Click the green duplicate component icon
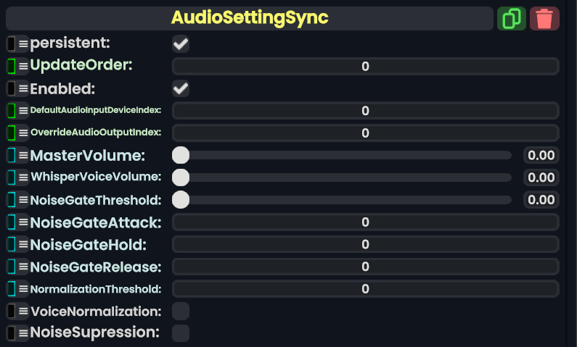The image size is (577, 347). click(x=512, y=18)
